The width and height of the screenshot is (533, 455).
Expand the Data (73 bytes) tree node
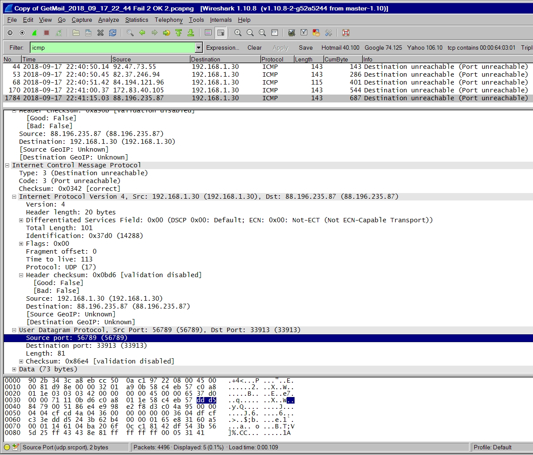click(14, 369)
